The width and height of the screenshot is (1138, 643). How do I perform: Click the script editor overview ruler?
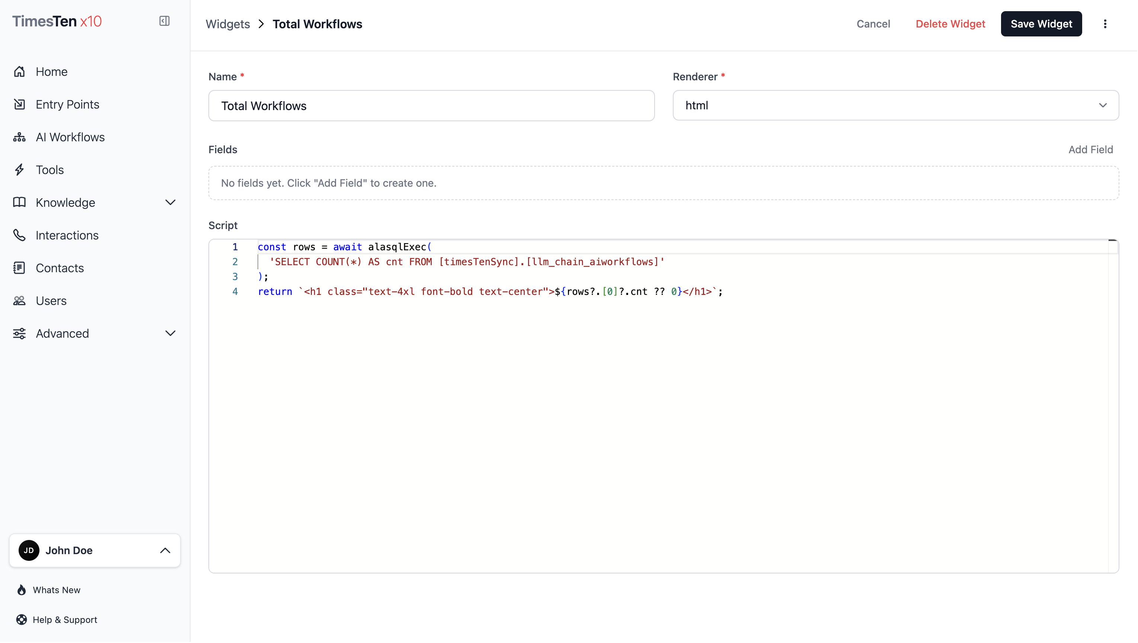coord(1113,406)
